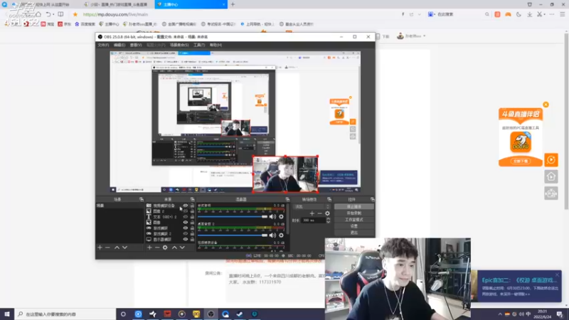The height and width of the screenshot is (320, 569).
Task: Move the selected source up in the 来源 list
Action: click(174, 247)
